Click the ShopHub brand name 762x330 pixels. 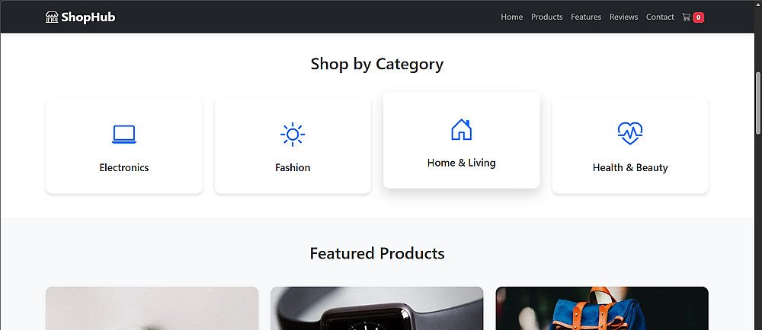click(x=88, y=17)
